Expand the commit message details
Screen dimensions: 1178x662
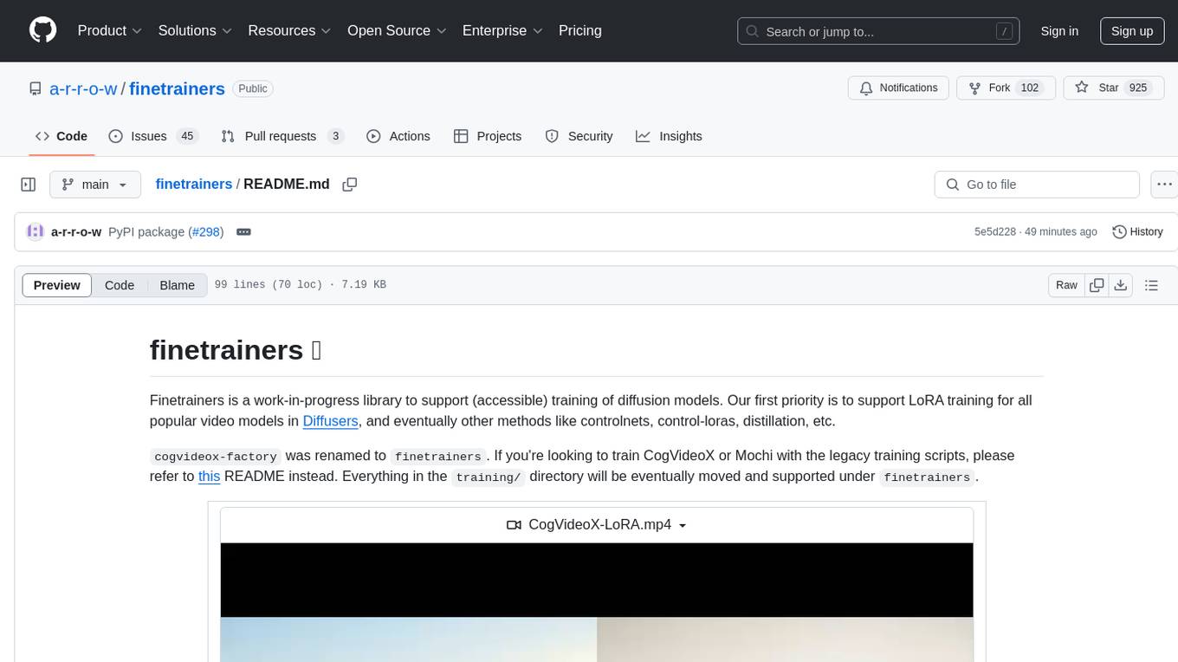[243, 231]
